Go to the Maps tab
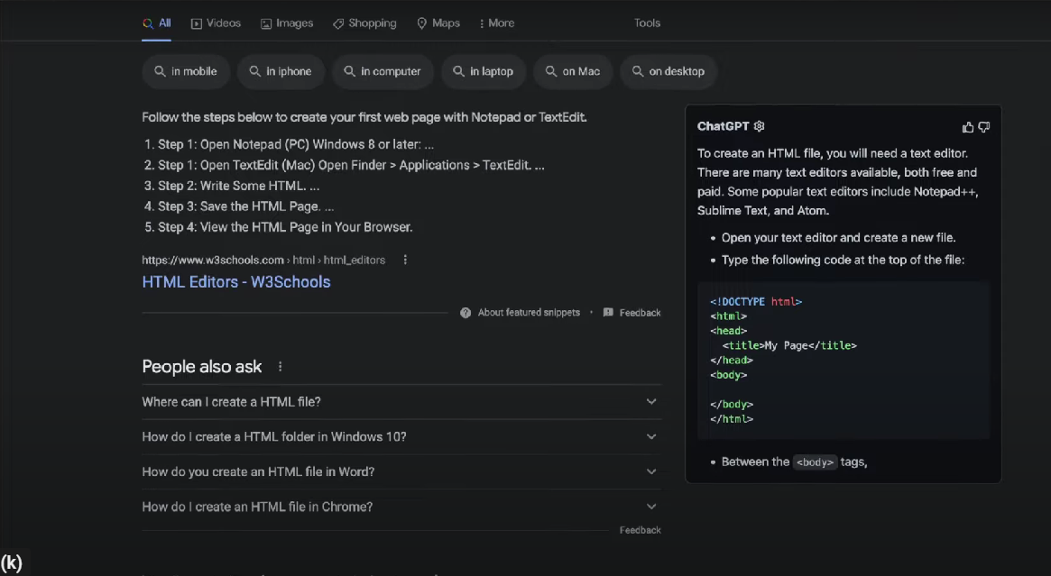The width and height of the screenshot is (1051, 576). click(x=438, y=23)
